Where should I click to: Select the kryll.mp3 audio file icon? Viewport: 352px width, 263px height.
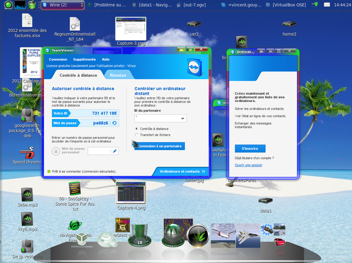(27, 219)
